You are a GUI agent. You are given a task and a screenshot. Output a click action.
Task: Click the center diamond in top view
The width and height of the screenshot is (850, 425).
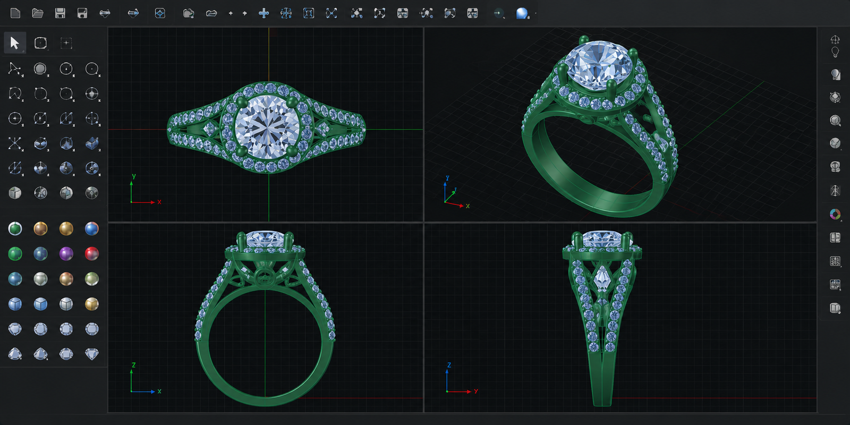pos(267,127)
